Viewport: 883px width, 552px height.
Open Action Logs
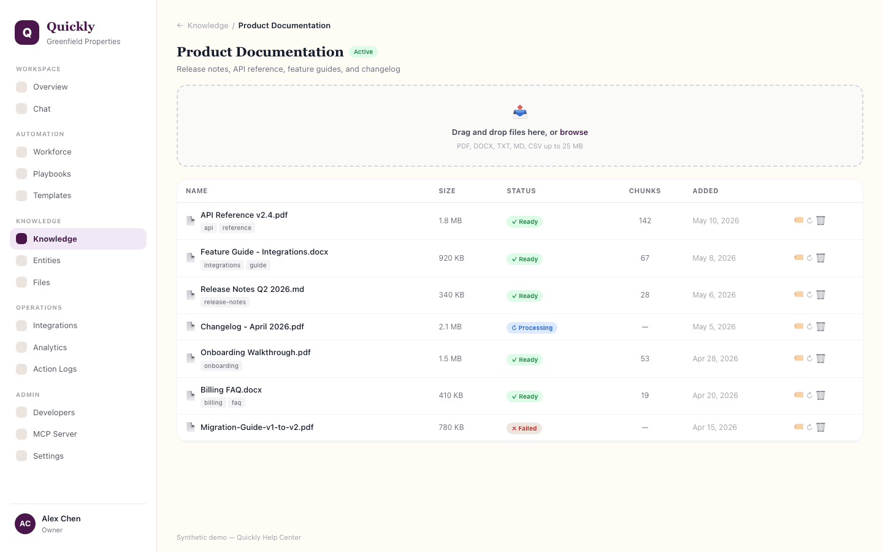[78, 369]
